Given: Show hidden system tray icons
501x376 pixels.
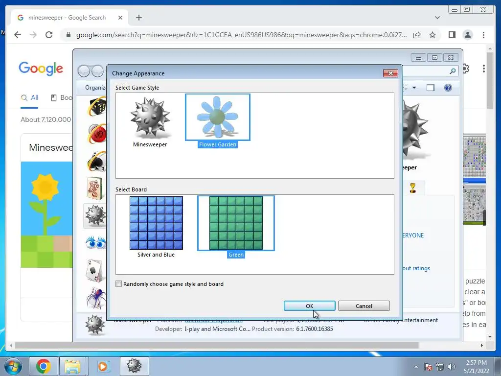Looking at the screenshot, I should tap(416, 367).
